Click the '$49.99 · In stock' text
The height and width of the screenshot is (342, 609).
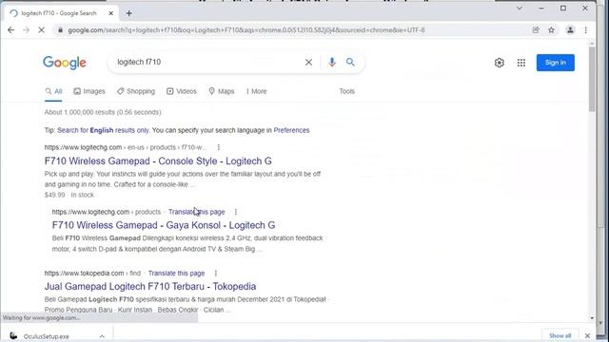point(69,195)
